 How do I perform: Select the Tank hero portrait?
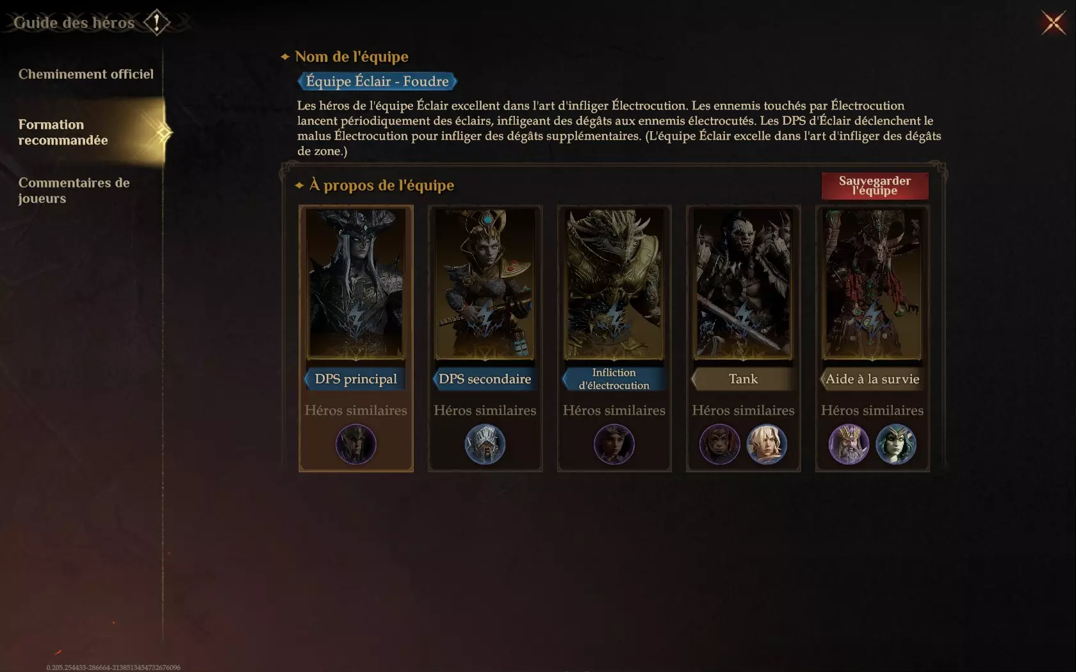point(743,284)
